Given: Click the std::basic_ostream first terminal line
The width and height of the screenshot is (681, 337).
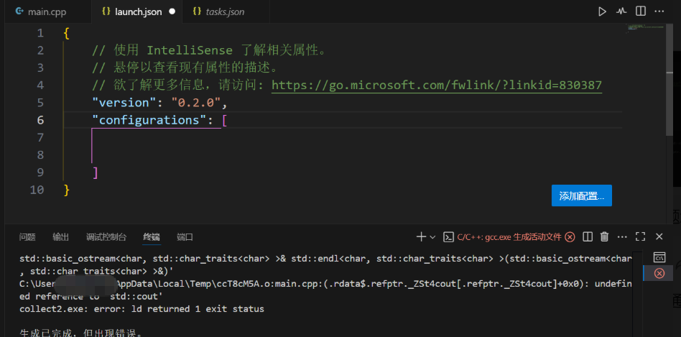Looking at the screenshot, I should [325, 259].
